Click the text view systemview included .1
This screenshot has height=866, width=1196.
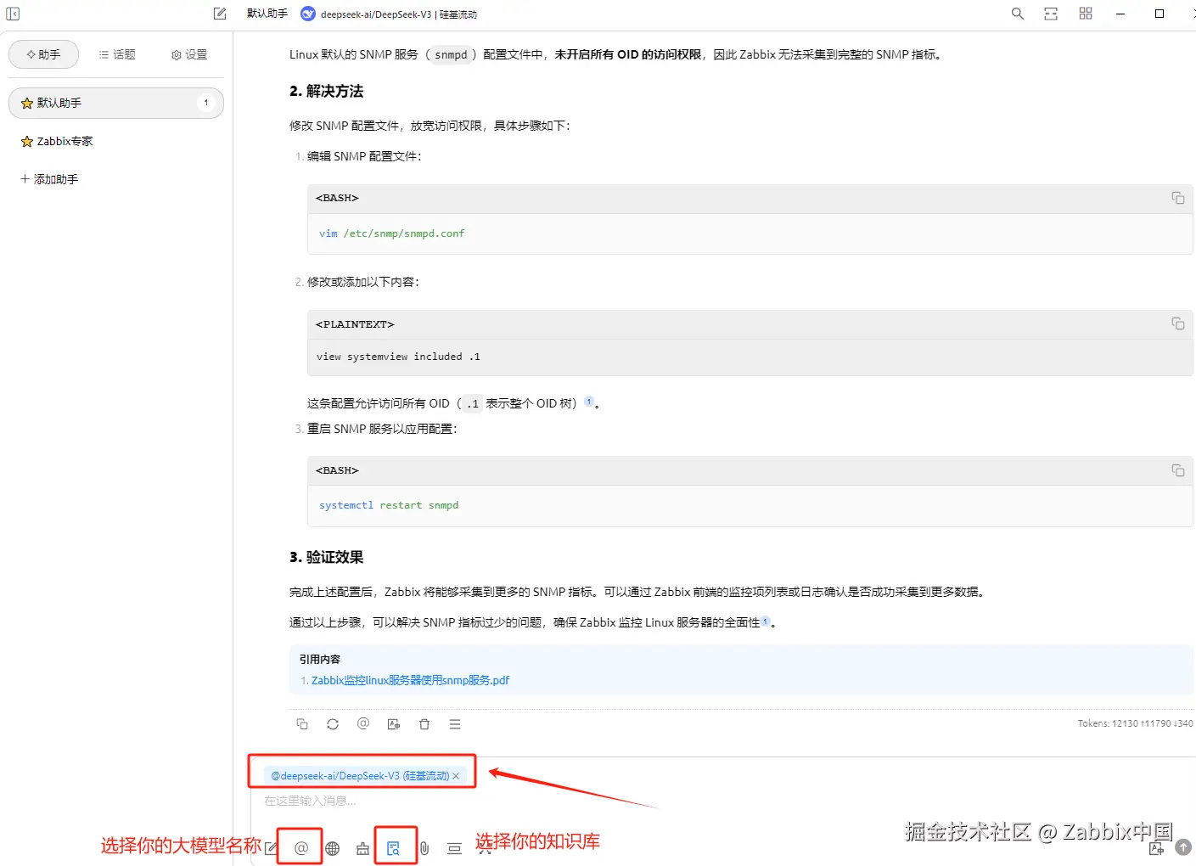pyautogui.click(x=398, y=357)
